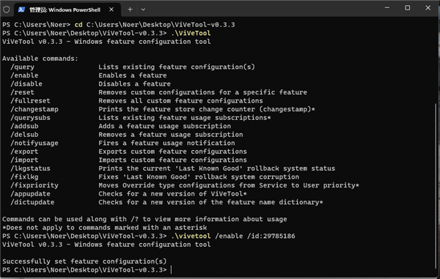Click 'Exports custom feature configurations' text
This screenshot has height=279, width=440.
pos(172,152)
